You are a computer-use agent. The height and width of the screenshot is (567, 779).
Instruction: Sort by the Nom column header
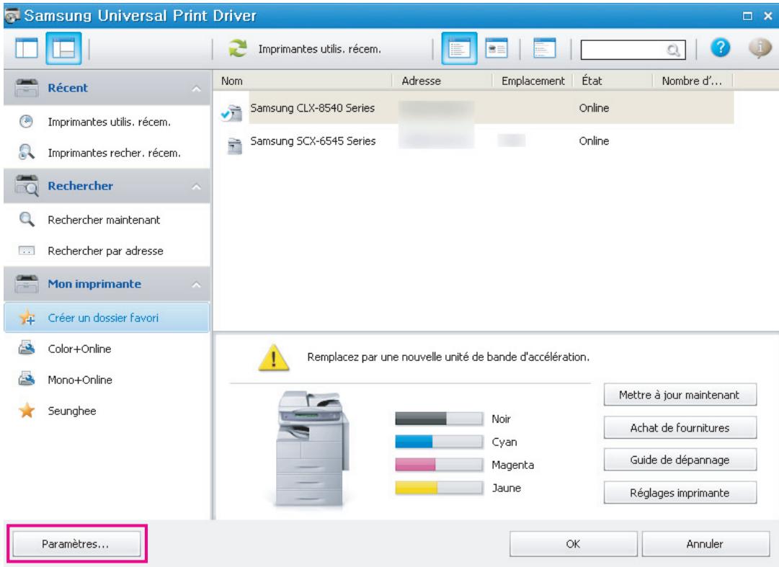tap(303, 81)
